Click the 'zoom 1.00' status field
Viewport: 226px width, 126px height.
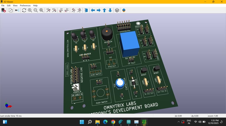[213, 116]
